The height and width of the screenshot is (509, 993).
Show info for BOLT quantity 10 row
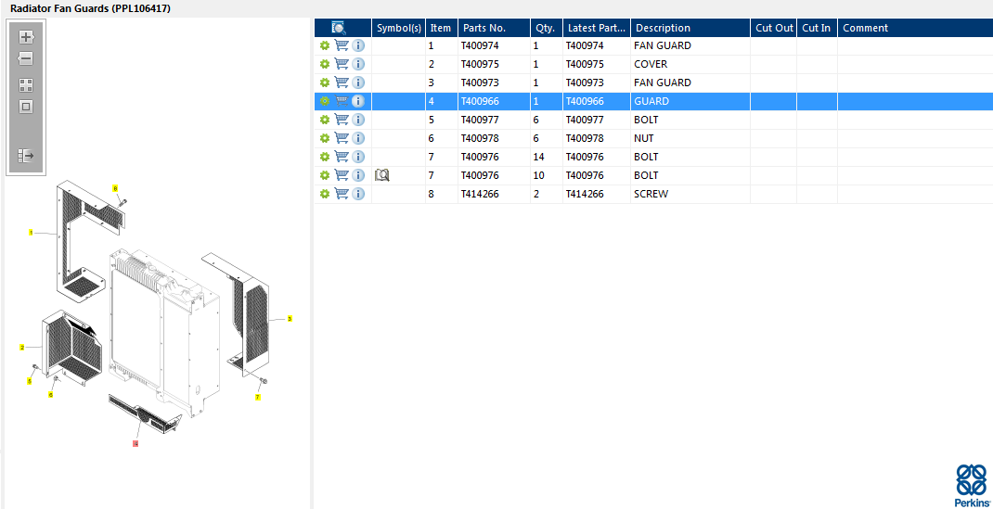(x=358, y=175)
